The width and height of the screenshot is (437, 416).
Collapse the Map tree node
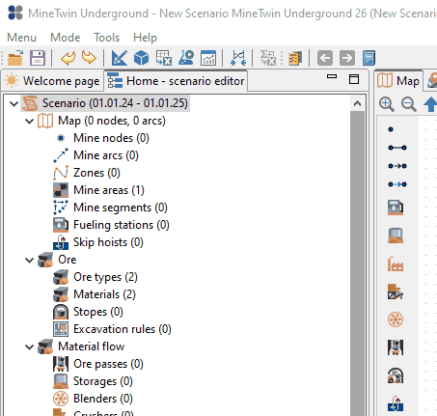point(30,121)
